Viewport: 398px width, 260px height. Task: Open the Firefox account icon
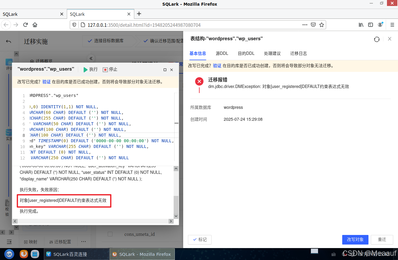(380, 25)
